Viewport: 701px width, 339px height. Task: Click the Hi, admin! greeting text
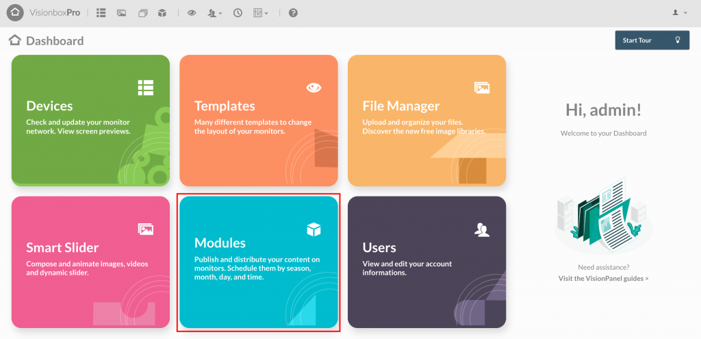coord(604,110)
